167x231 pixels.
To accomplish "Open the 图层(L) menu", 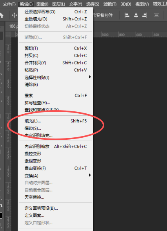I will click(x=58, y=4).
